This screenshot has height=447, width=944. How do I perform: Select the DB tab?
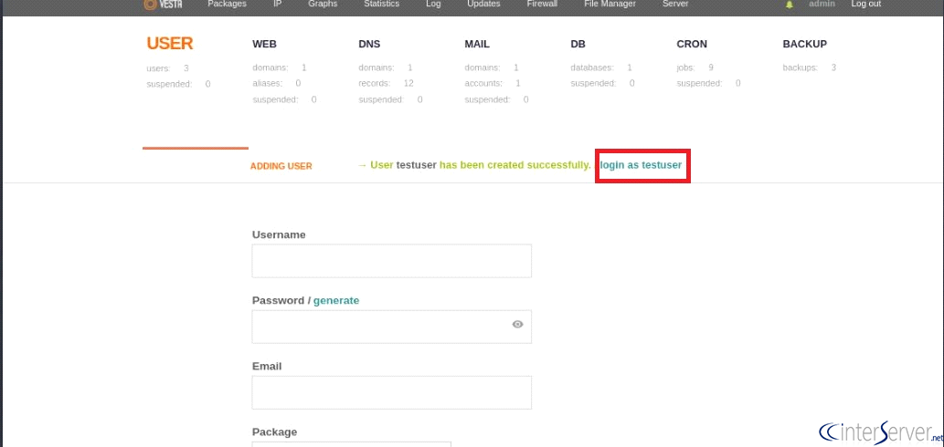(578, 44)
